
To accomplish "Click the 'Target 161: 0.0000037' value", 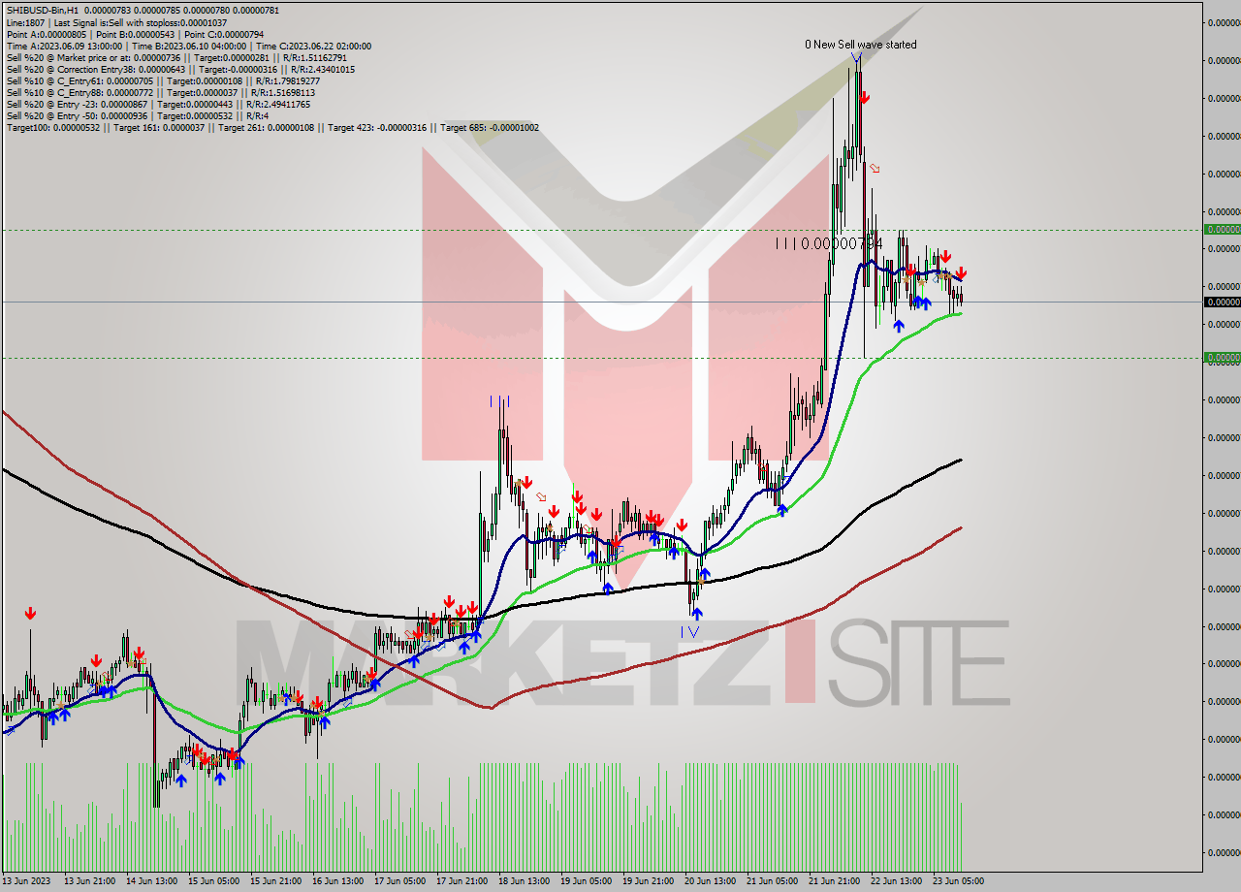I will 157,127.
